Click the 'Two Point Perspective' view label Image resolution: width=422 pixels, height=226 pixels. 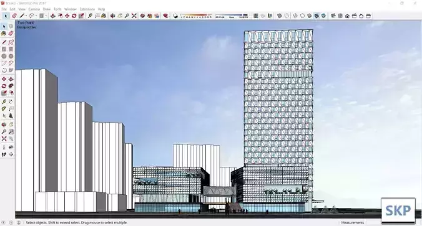click(27, 25)
